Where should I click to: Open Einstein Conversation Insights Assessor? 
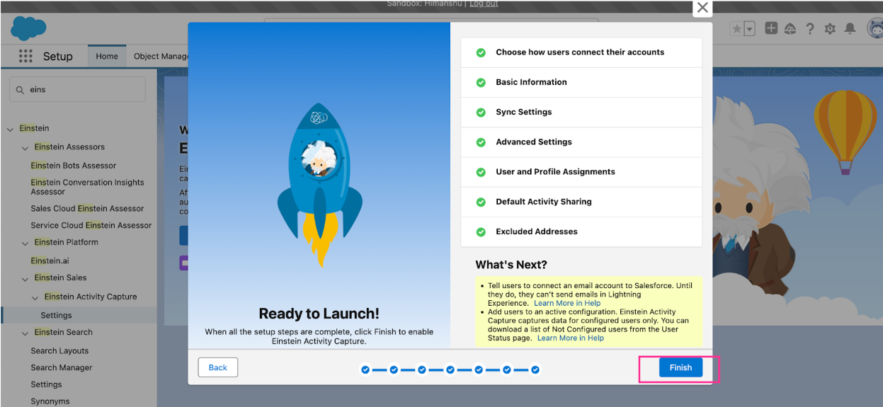(x=87, y=187)
